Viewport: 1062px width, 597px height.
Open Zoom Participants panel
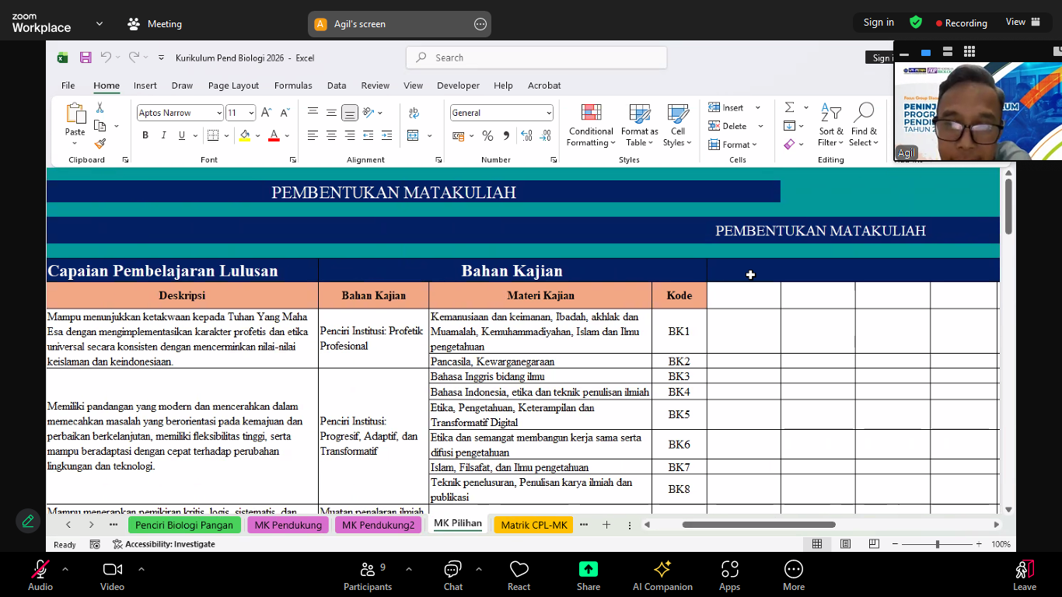click(x=368, y=575)
